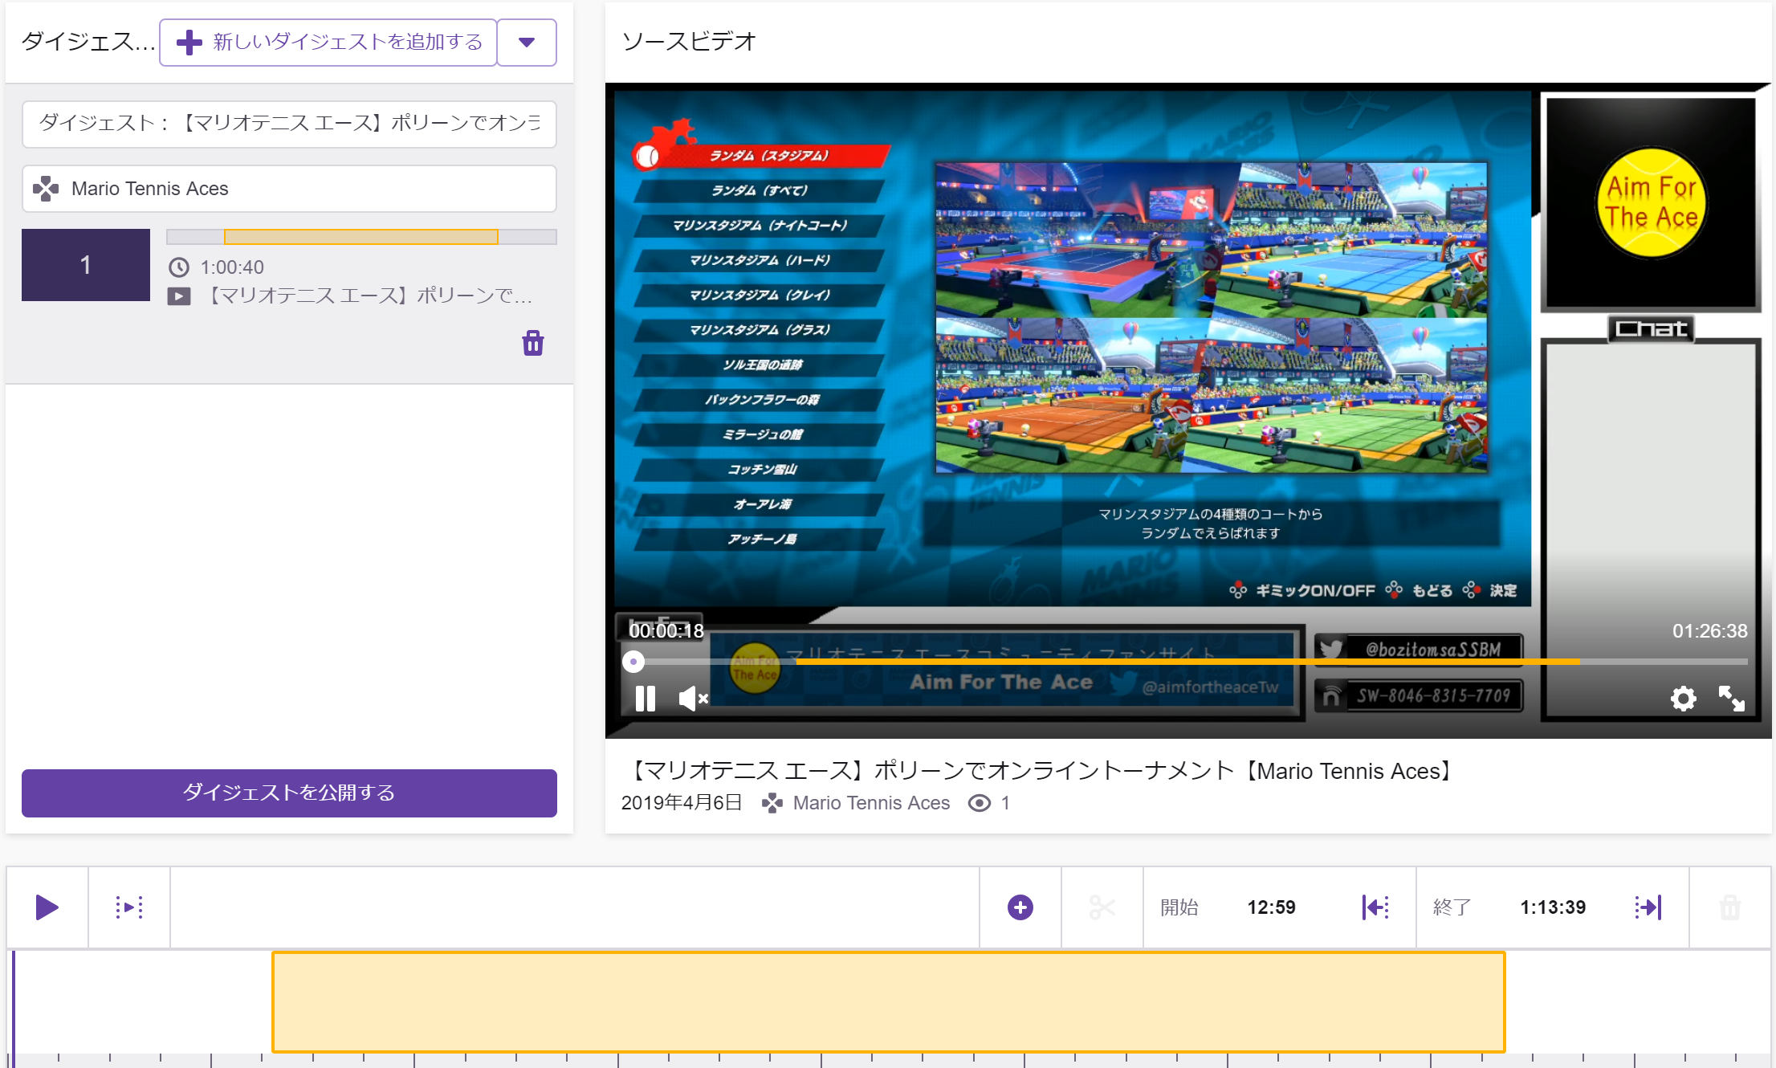Click the video icon beside segment title
The image size is (1776, 1068).
[x=179, y=296]
